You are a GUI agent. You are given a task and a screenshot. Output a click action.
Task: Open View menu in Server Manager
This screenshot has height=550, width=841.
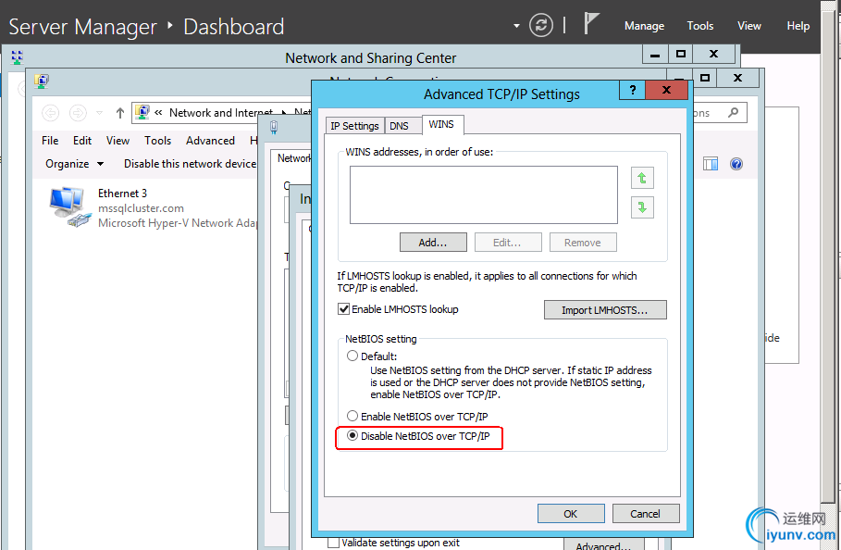748,26
